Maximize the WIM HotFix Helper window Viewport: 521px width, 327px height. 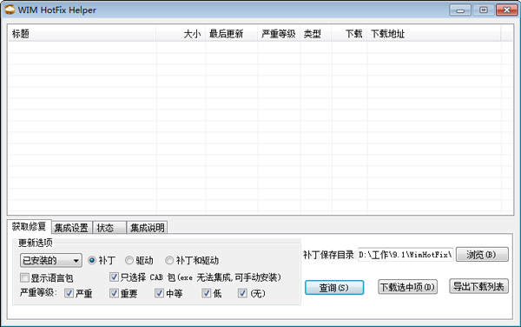point(484,10)
